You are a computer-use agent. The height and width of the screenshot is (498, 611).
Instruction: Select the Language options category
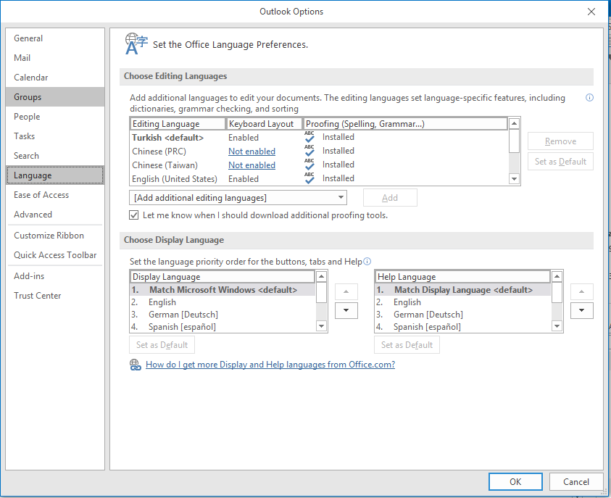click(55, 175)
